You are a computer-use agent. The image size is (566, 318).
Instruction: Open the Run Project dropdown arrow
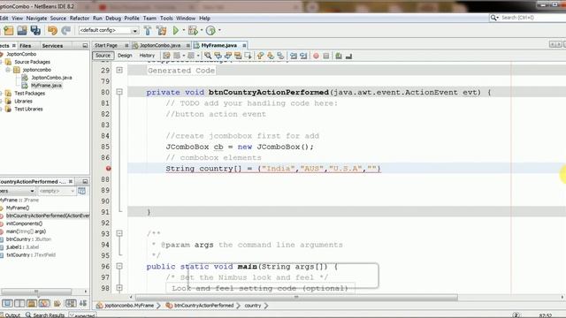(x=183, y=30)
